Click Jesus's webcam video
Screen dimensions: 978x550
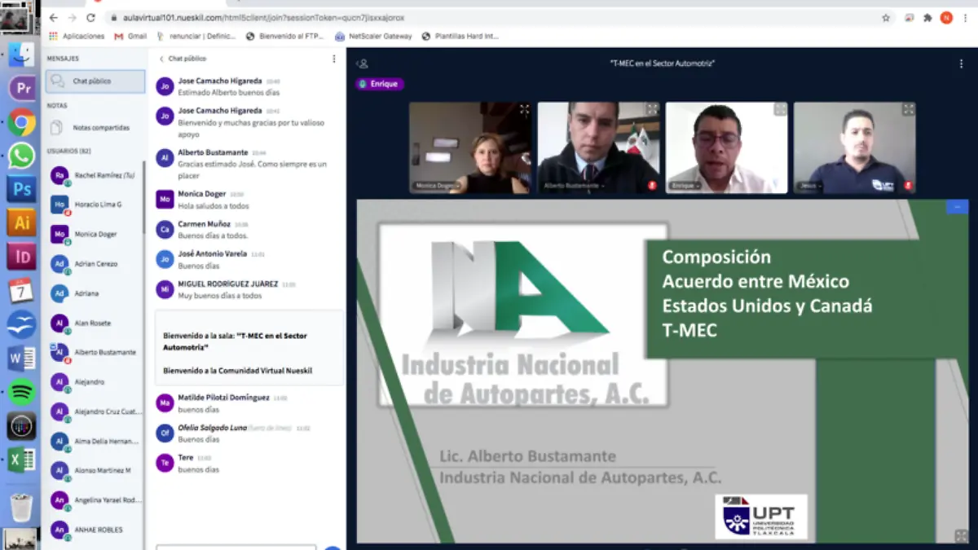click(854, 147)
